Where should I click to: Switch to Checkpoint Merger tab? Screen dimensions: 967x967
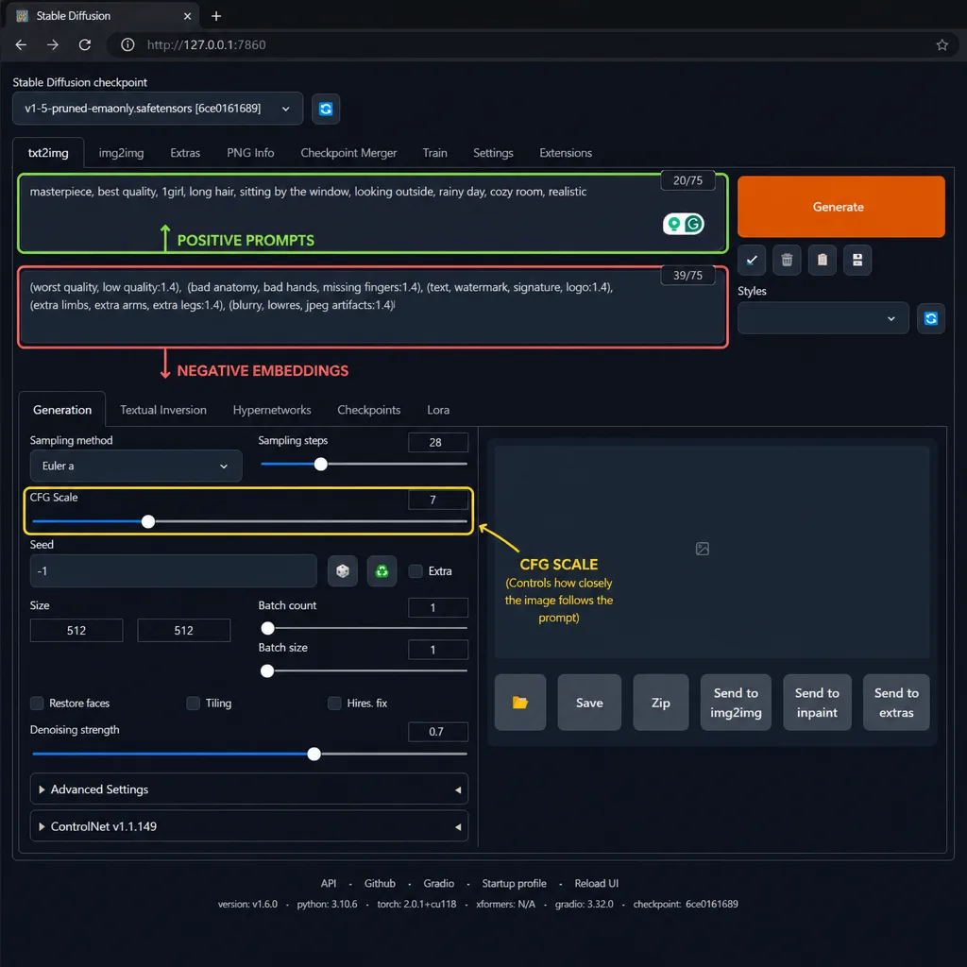pos(348,153)
